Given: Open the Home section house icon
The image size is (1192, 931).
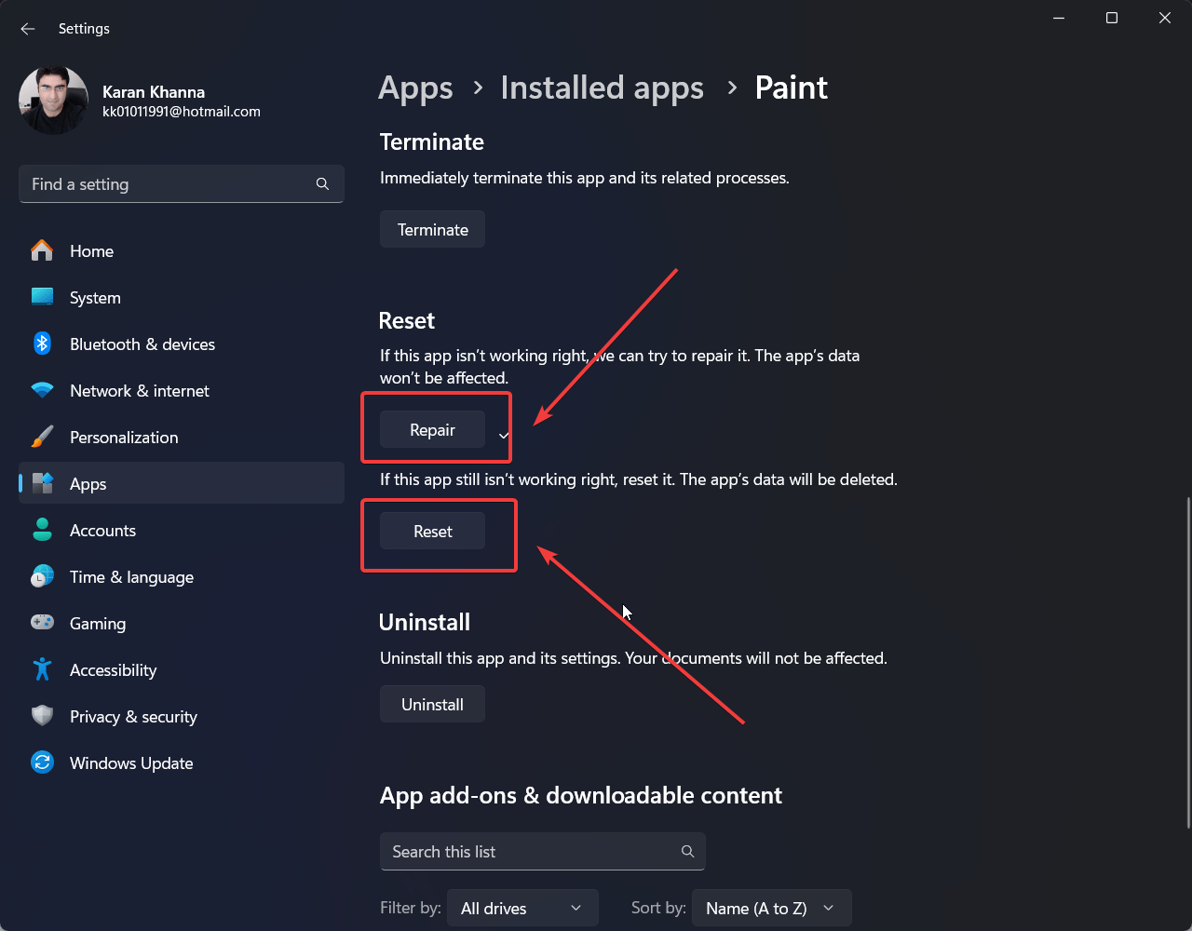Looking at the screenshot, I should tap(42, 250).
